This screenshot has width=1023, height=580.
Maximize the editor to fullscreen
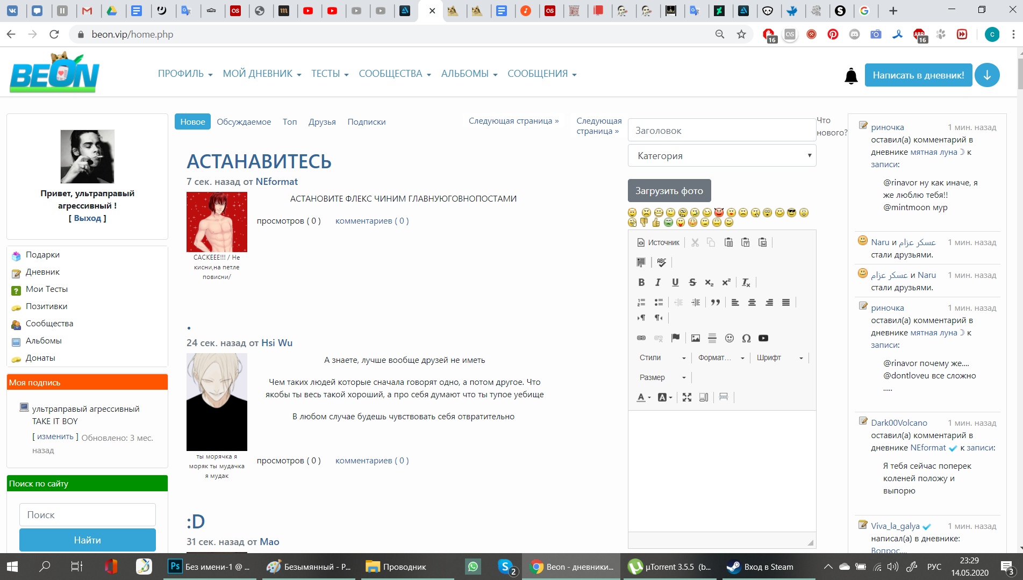[687, 397]
